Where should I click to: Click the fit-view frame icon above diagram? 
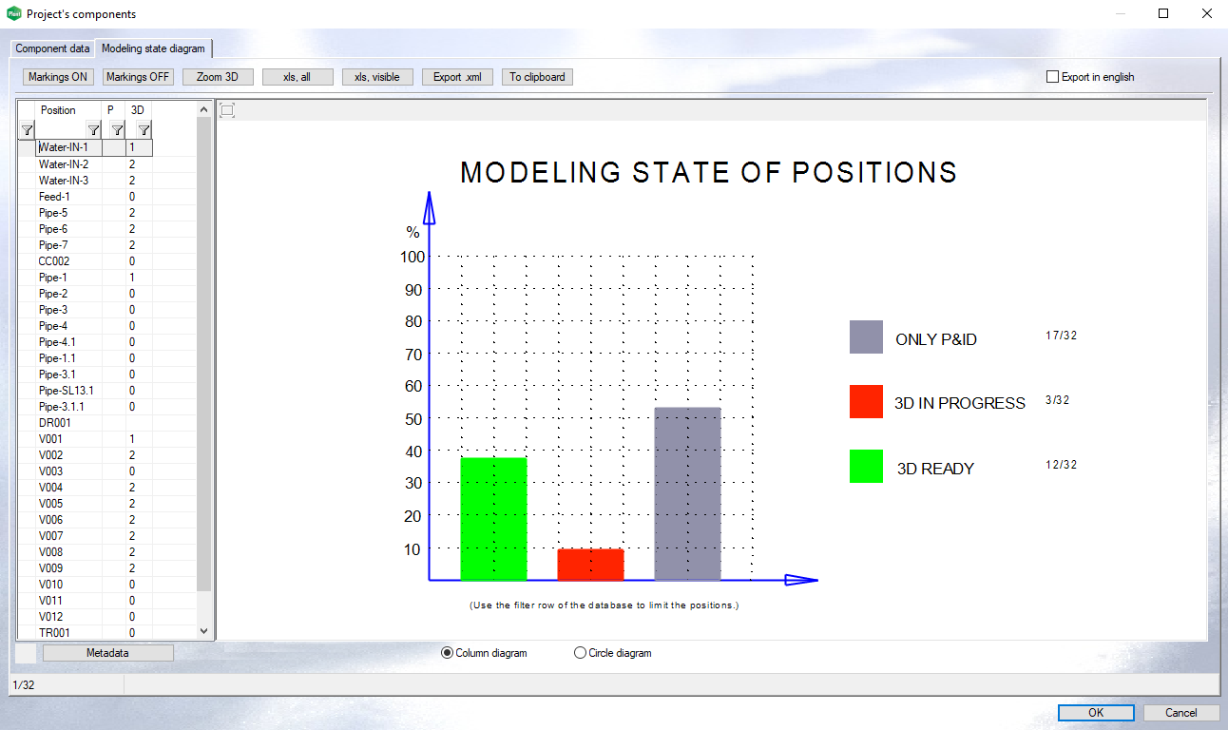tap(227, 110)
